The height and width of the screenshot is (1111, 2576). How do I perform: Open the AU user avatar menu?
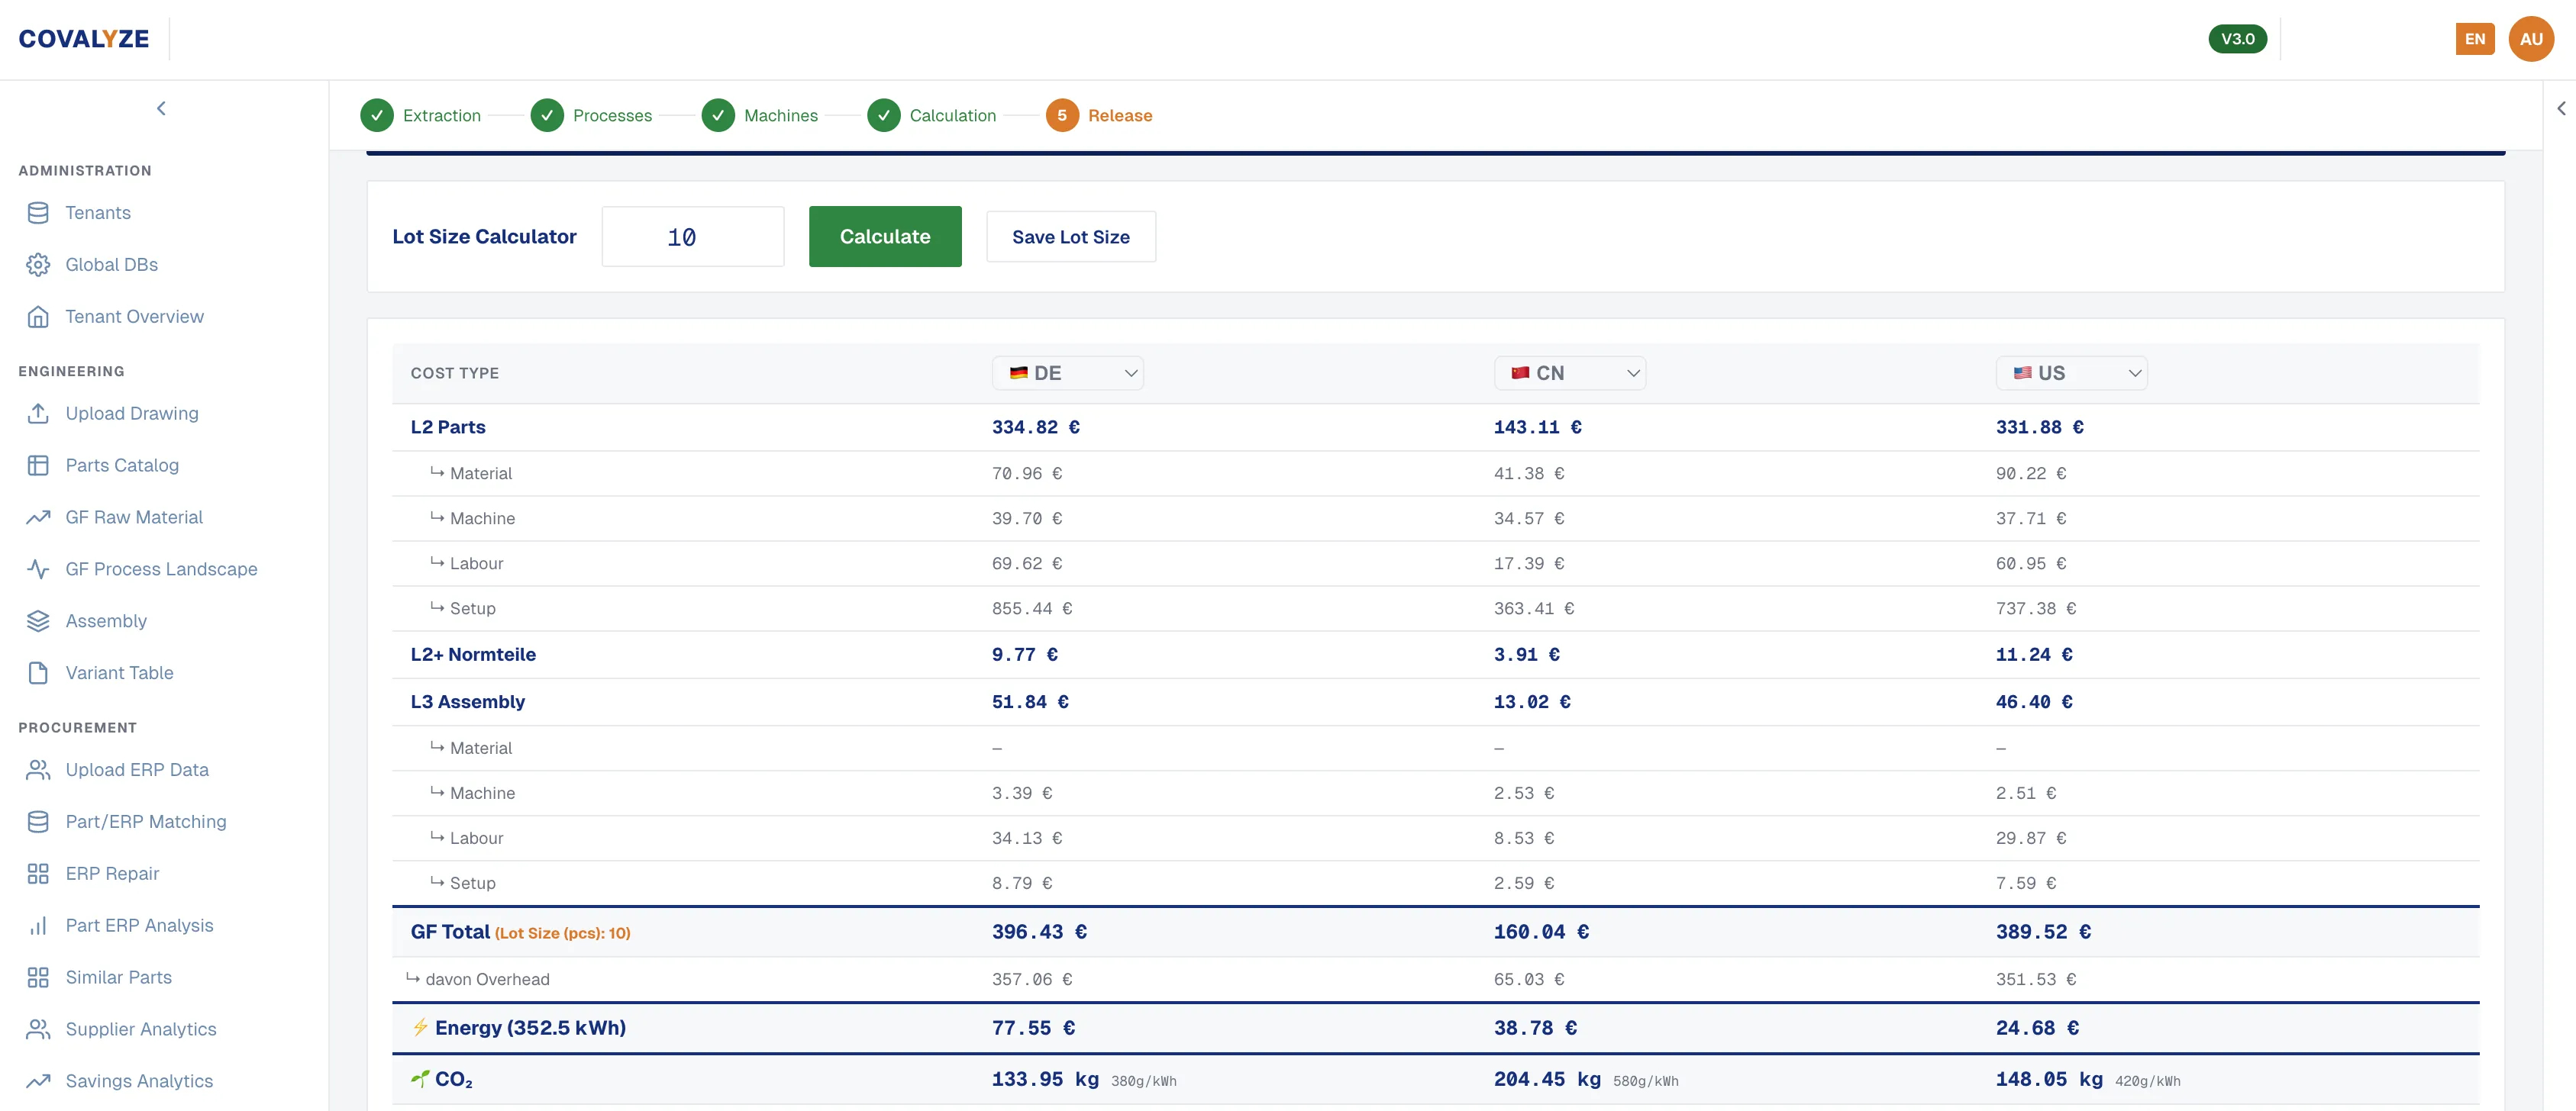click(2531, 39)
